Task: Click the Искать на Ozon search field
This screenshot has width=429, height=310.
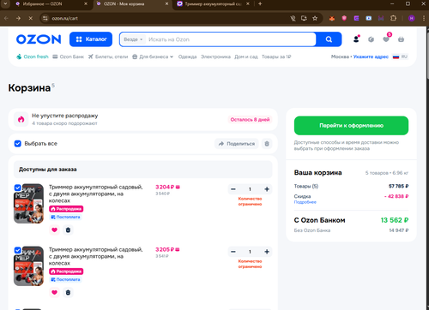Action: coord(232,39)
